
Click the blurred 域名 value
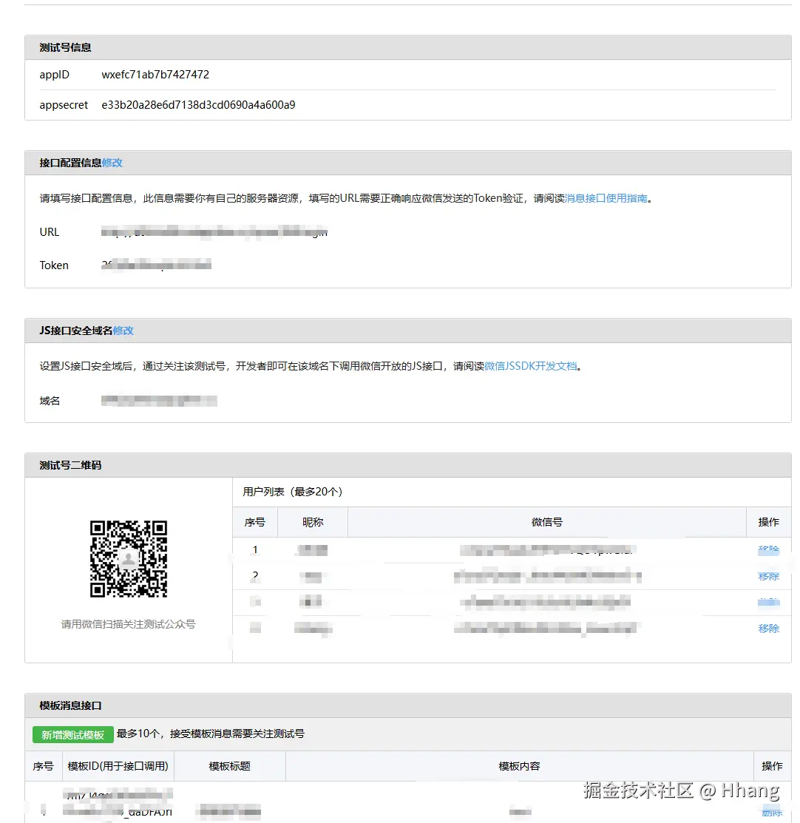[x=159, y=401]
